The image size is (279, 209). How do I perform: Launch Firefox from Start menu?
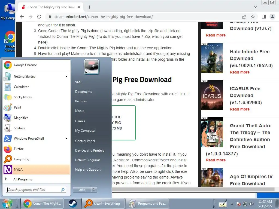(x=37, y=149)
